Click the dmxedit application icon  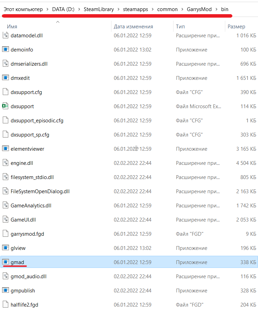6,78
